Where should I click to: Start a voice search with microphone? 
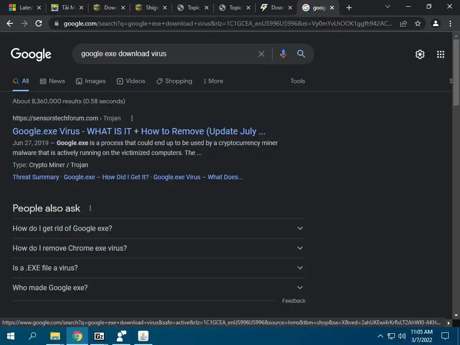click(283, 54)
